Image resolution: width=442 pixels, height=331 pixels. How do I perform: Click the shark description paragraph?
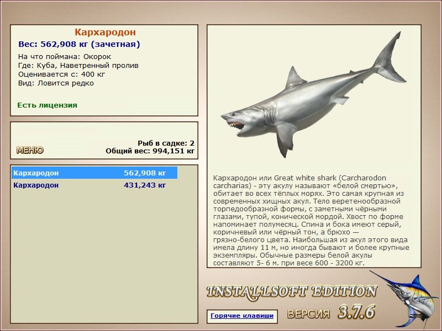[x=311, y=220]
